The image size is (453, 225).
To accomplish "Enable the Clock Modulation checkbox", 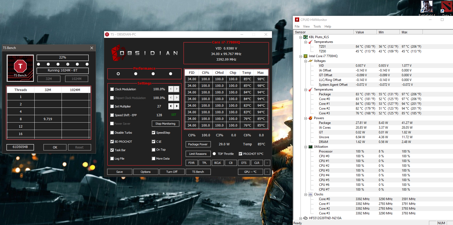I will click(x=112, y=89).
